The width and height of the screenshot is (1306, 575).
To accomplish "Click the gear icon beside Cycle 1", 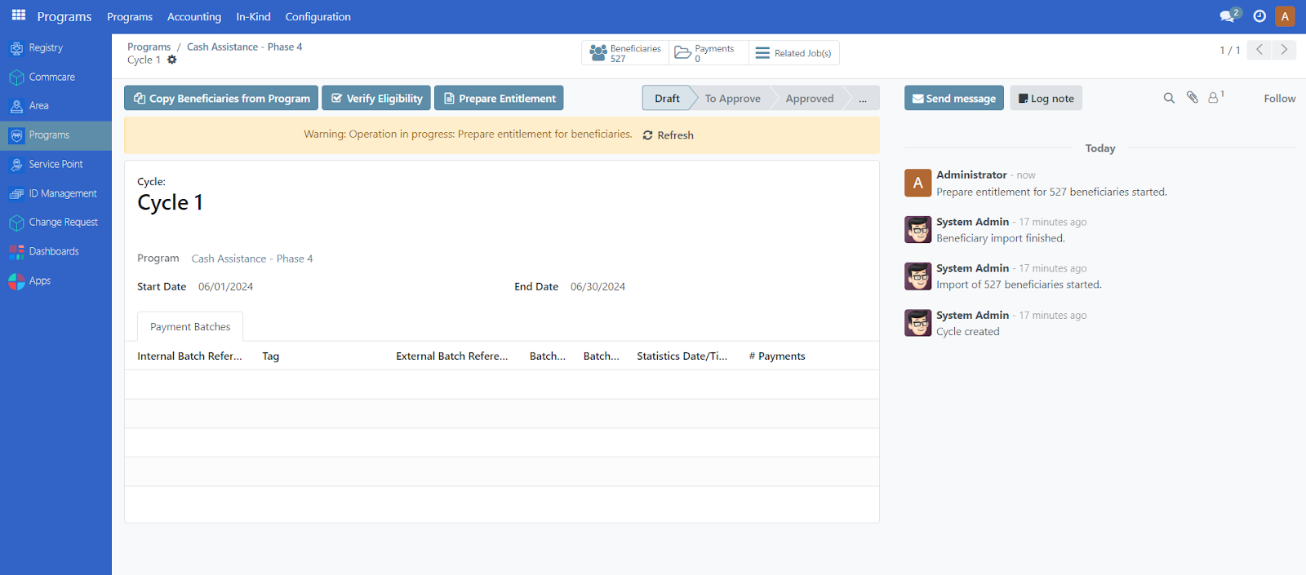I will pyautogui.click(x=172, y=60).
